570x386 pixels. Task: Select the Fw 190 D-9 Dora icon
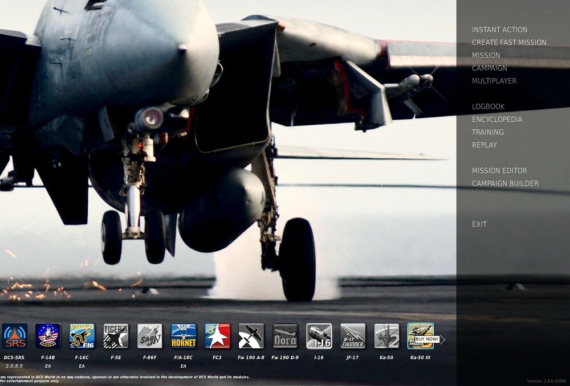point(285,336)
